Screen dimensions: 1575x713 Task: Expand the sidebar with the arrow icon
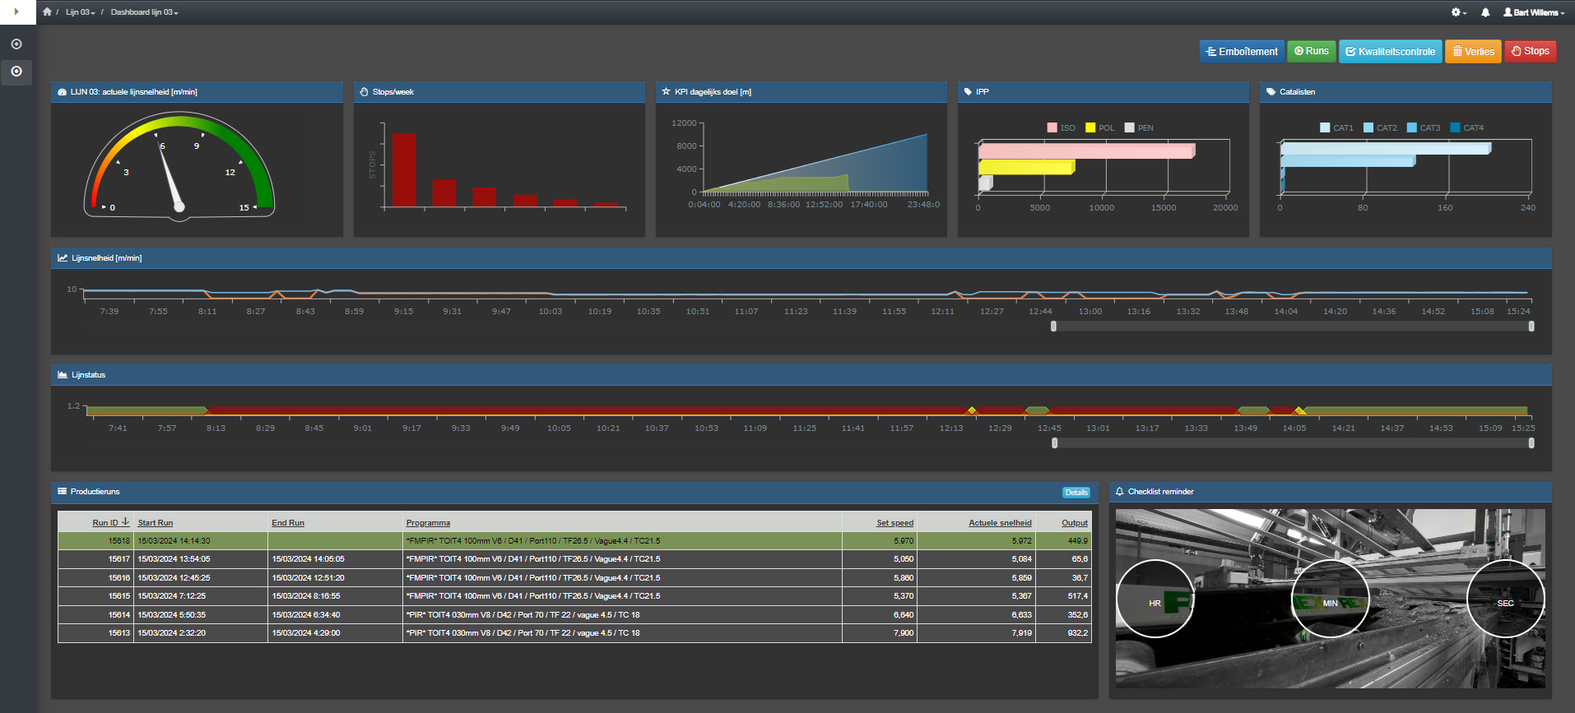pos(16,12)
